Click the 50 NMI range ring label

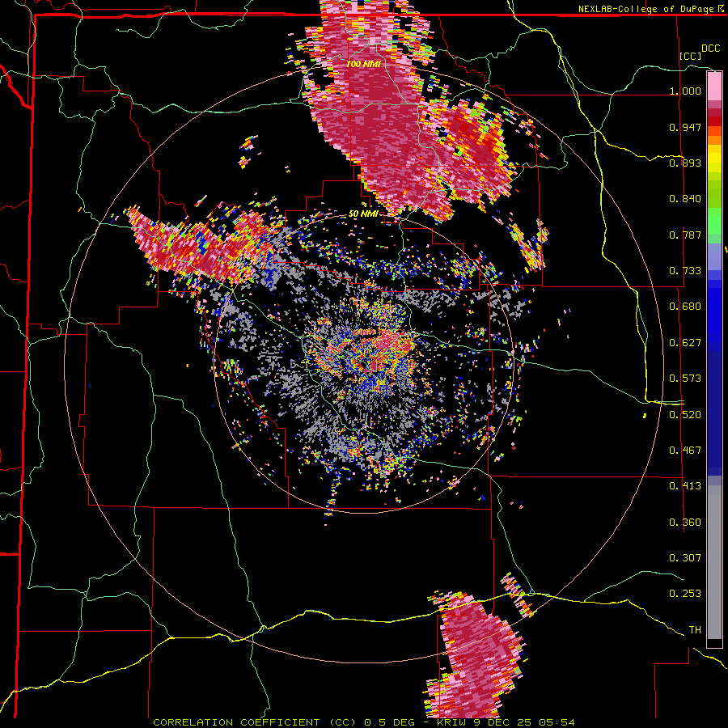(x=363, y=214)
